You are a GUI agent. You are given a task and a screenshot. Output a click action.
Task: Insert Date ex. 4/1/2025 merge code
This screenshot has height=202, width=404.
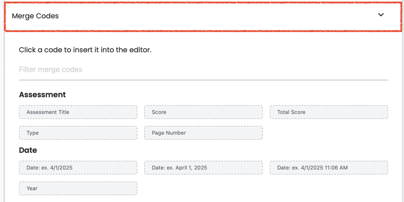pyautogui.click(x=78, y=168)
